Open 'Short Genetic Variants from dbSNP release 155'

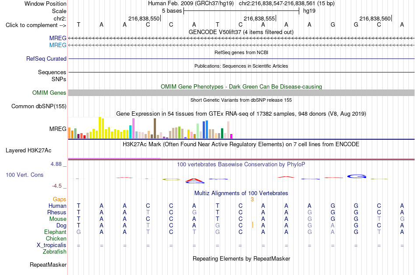point(241,100)
